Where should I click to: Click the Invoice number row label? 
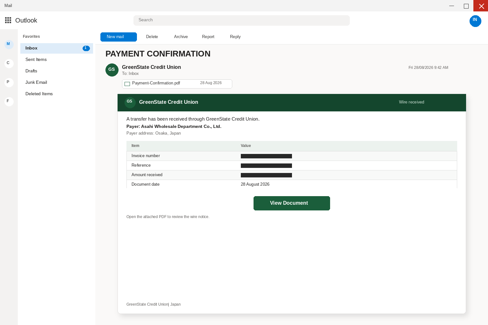(146, 156)
